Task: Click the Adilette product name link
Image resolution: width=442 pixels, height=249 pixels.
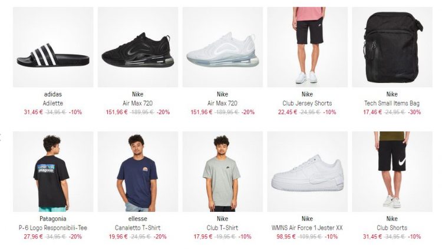Action: [53, 103]
